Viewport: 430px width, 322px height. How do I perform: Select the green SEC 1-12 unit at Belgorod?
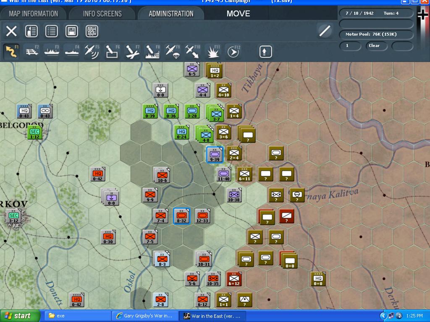(35, 132)
